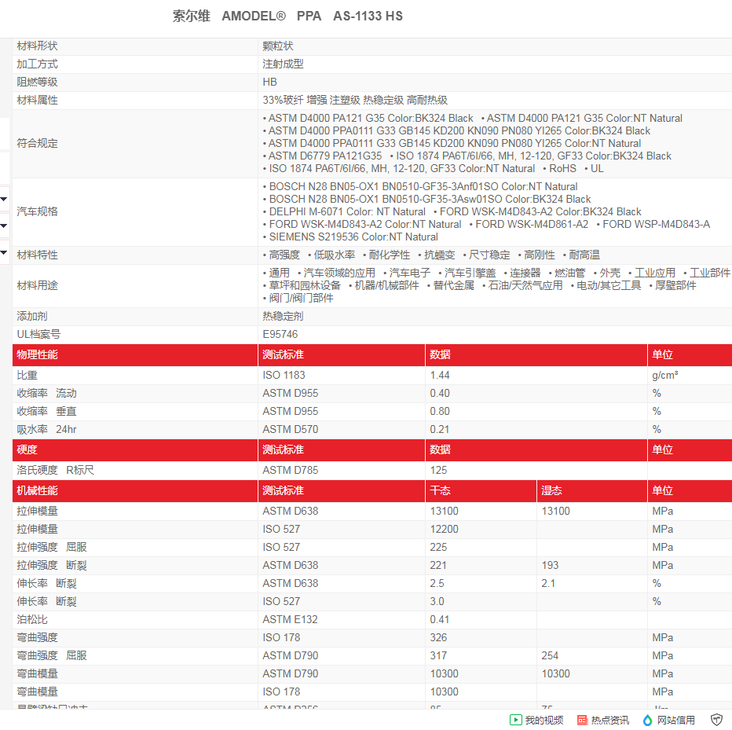732x730 pixels.
Task: Open the 工业部件 link in 材料用途
Action: 709,273
